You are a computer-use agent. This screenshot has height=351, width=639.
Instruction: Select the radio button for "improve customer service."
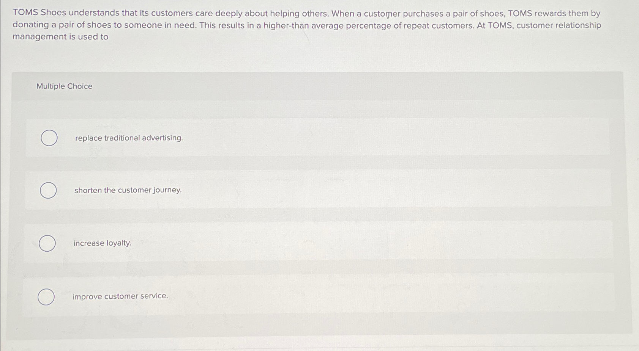click(x=46, y=297)
